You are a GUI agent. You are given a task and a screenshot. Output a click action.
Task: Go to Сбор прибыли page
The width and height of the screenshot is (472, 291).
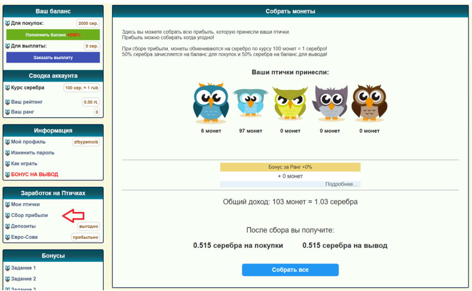29,215
